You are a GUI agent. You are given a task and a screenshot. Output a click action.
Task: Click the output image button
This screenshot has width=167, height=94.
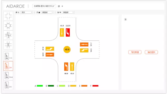(151, 52)
